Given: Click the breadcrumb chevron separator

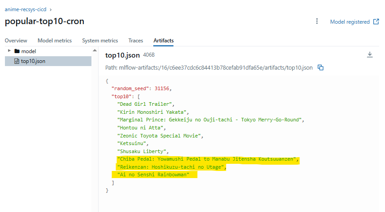Looking at the screenshot, I should (51, 9).
